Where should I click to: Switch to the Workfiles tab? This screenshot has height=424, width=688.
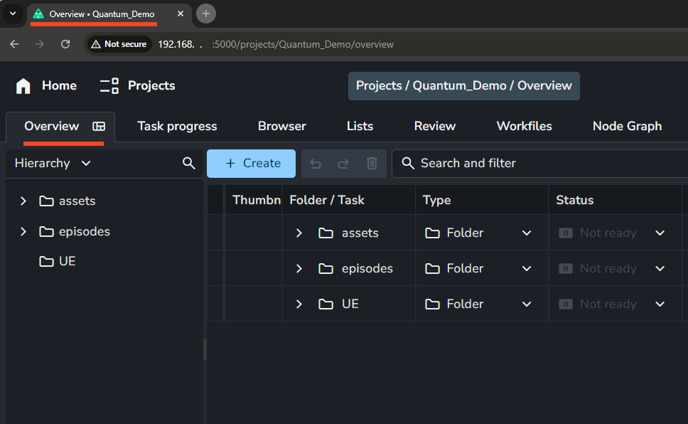(525, 126)
